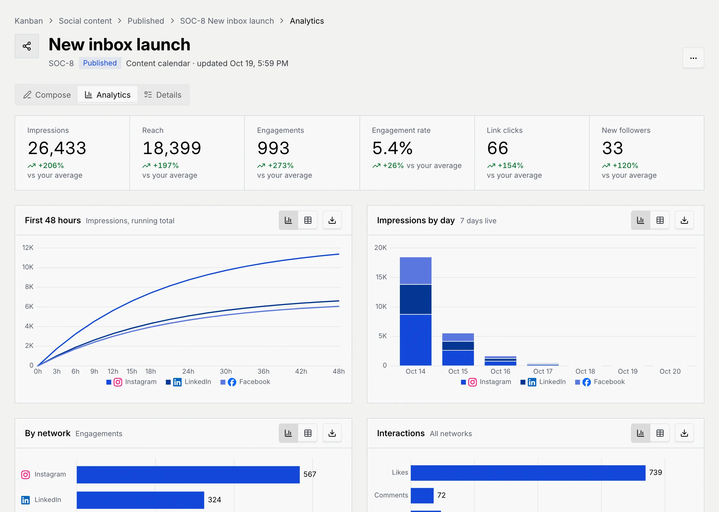Click the Oct 14 stacked impressions bar
This screenshot has height=512, width=719.
(415, 311)
